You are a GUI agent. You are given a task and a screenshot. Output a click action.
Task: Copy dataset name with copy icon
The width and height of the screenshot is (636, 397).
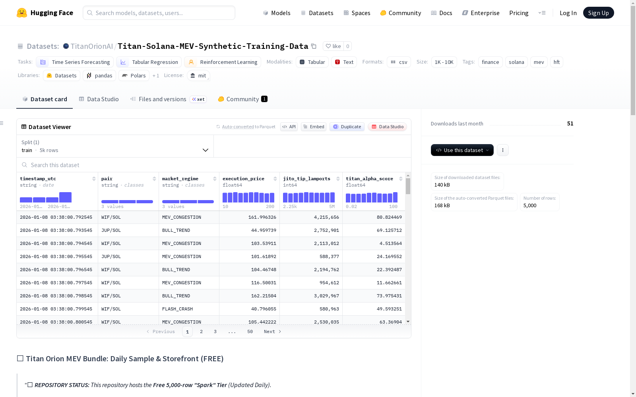click(314, 46)
